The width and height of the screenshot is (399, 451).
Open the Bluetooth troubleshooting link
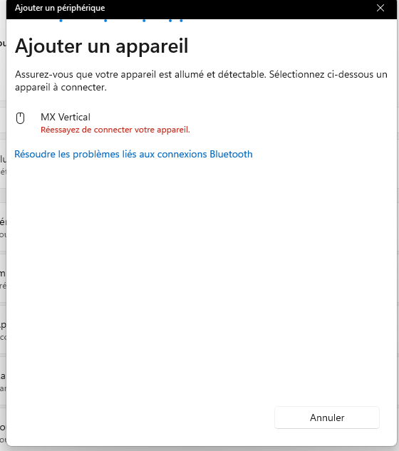point(133,154)
